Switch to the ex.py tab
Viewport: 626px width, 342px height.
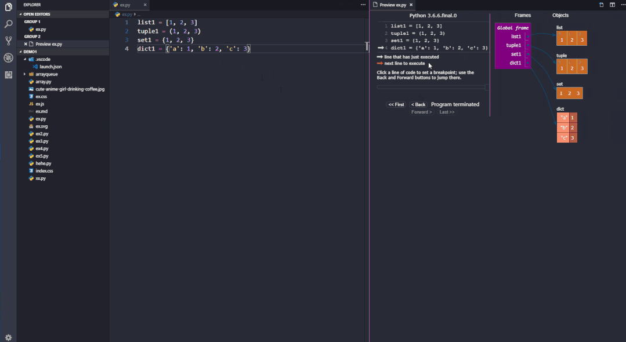pos(125,5)
